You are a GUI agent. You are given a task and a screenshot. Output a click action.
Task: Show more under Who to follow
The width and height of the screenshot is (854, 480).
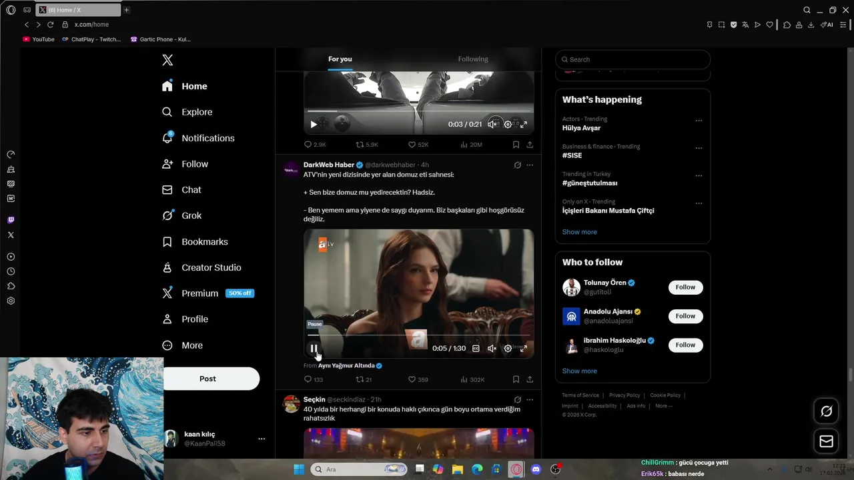coord(580,371)
